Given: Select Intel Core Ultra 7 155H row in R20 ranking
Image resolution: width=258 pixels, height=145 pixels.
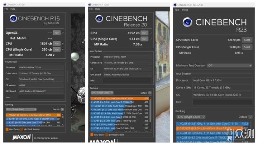Looking at the screenshot, I should [120, 98].
